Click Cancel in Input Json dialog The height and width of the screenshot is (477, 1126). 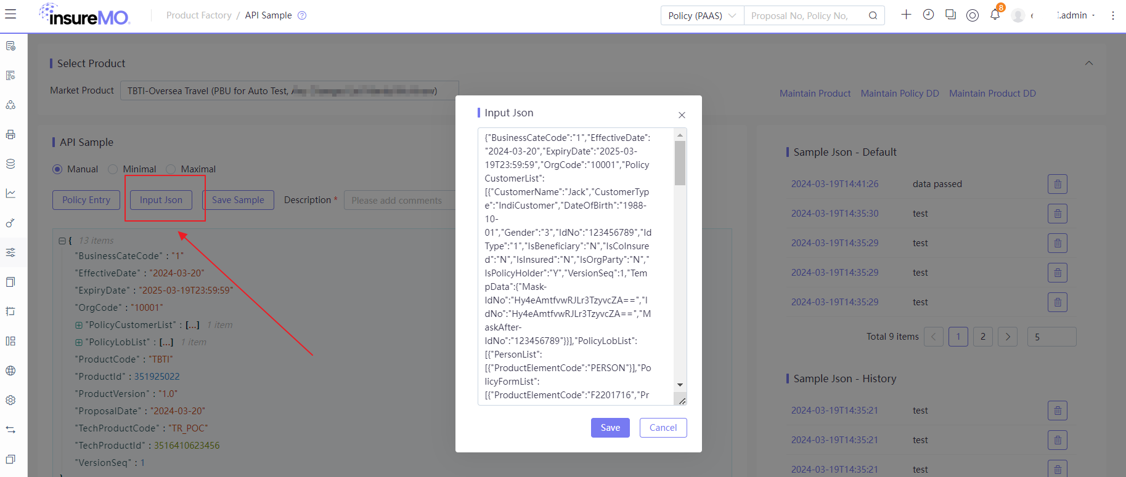pyautogui.click(x=663, y=428)
